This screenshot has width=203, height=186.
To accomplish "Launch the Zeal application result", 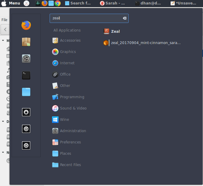I will pyautogui.click(x=112, y=31).
